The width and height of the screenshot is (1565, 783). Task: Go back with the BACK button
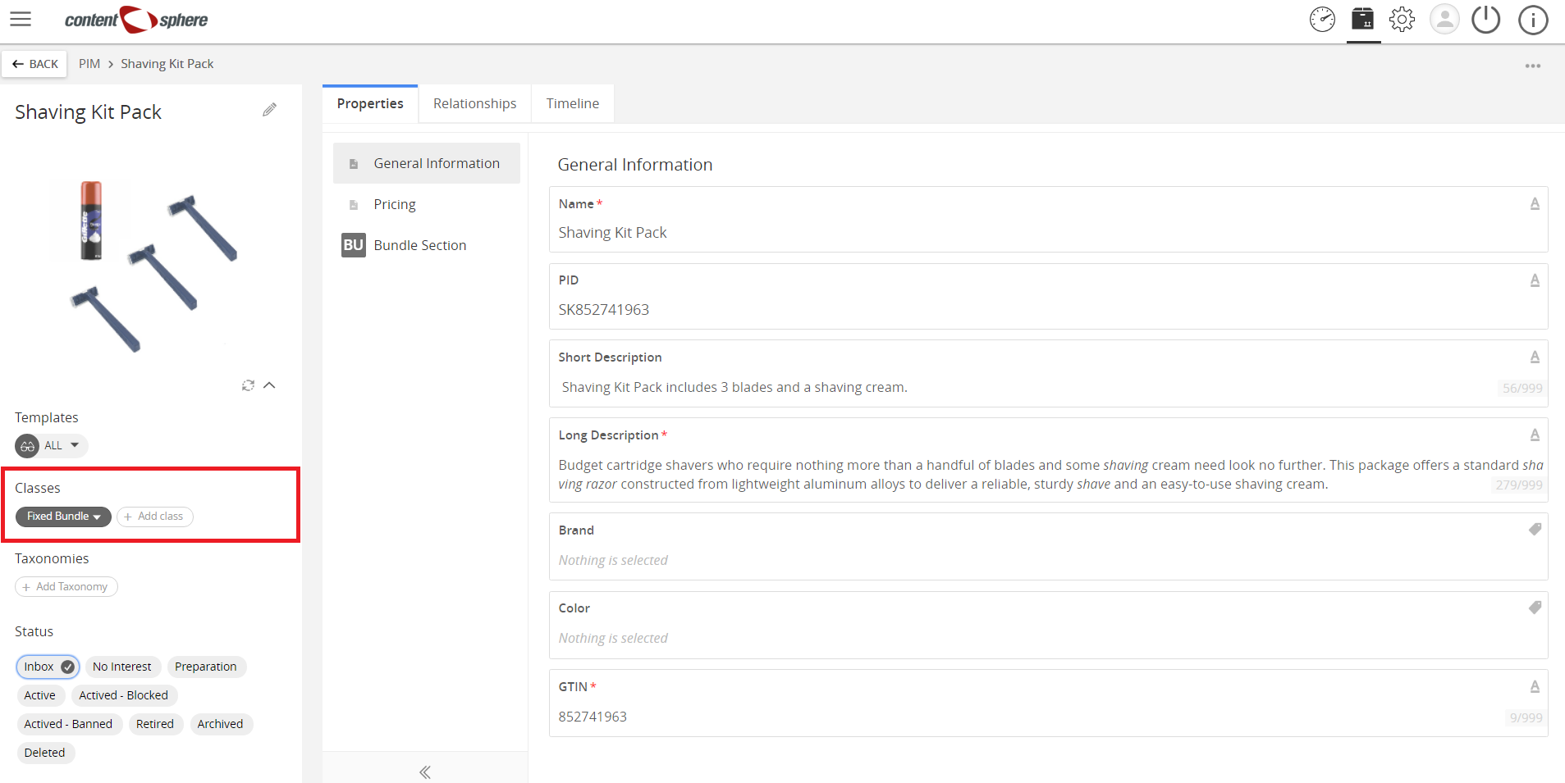click(x=34, y=64)
